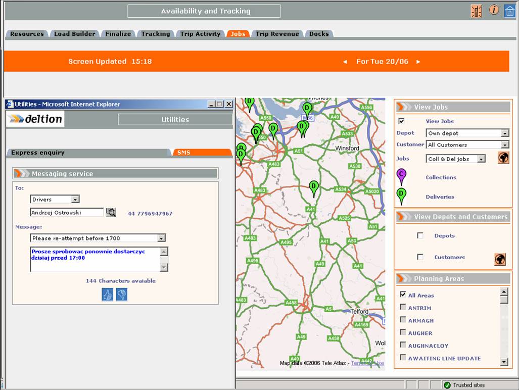Screen dimensions: 519x390
Task: Enable the Depots checkbox
Action: click(x=420, y=235)
